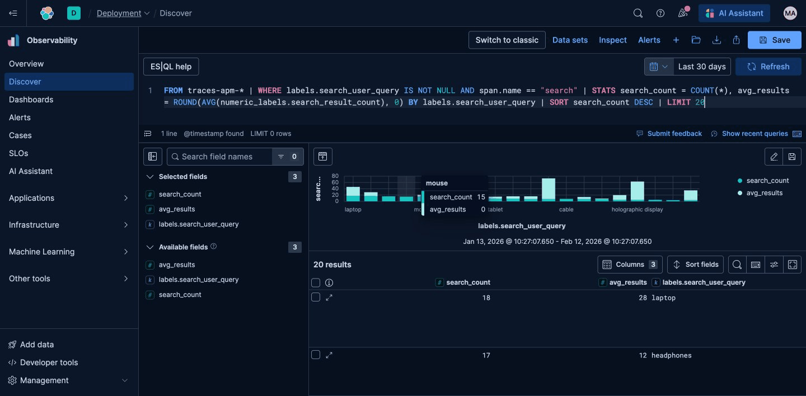Hide the fields sidebar
806x396 pixels.
click(x=153, y=157)
